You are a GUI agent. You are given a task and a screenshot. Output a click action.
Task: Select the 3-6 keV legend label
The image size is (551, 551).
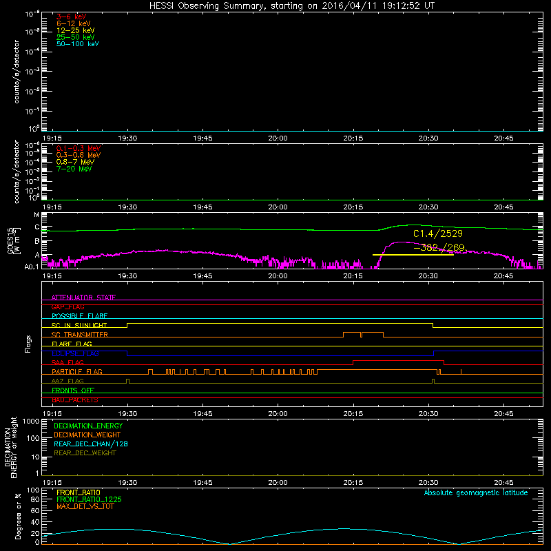tap(72, 17)
